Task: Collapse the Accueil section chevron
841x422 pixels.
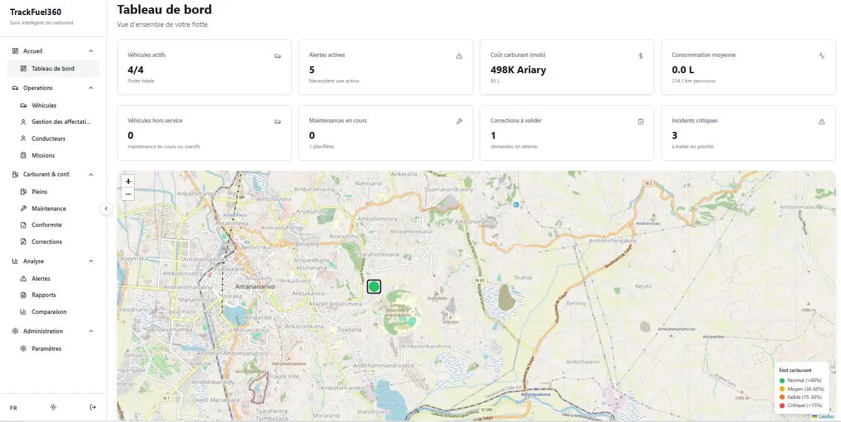Action: click(91, 51)
